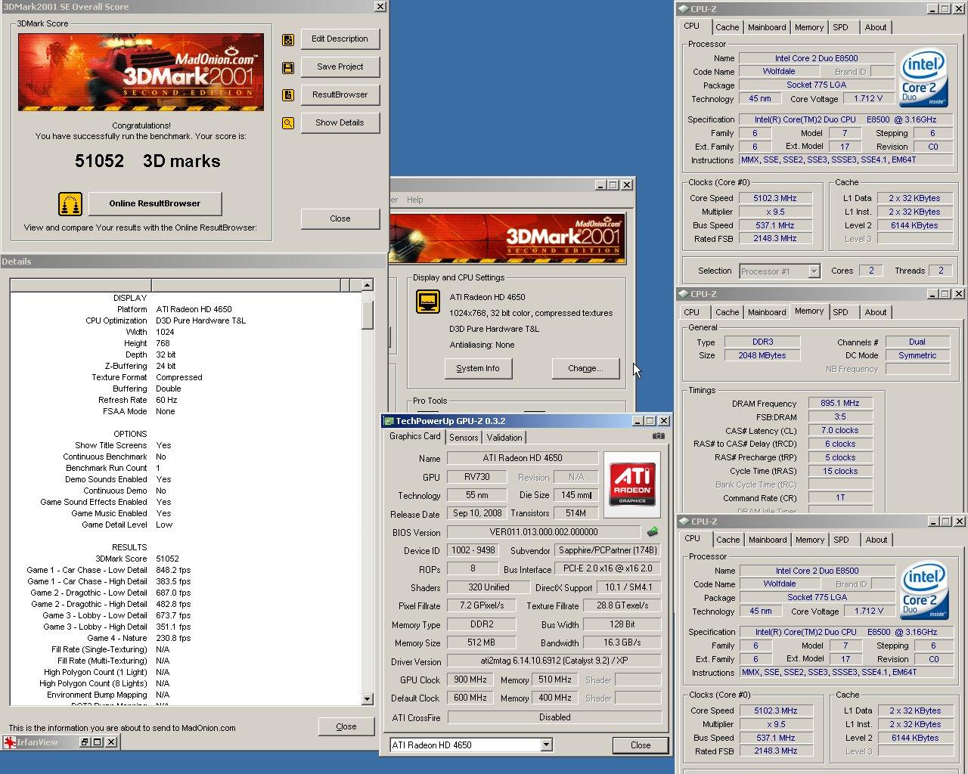Click GPU Name field ATI Radeon HD 4650
This screenshot has width=968, height=774.
523,458
